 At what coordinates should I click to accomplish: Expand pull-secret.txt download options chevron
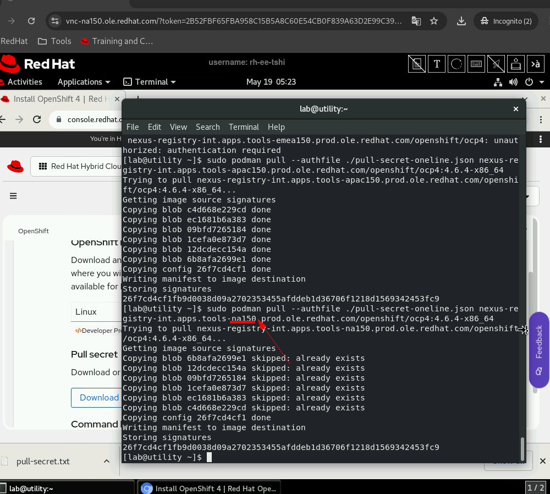(107, 462)
